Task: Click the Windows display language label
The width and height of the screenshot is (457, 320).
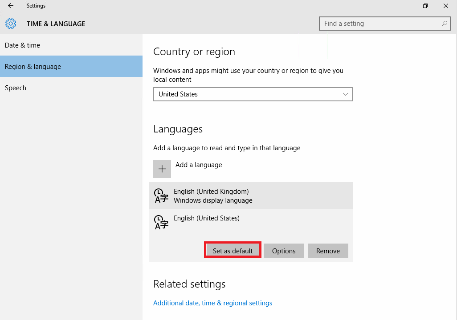Action: click(213, 200)
